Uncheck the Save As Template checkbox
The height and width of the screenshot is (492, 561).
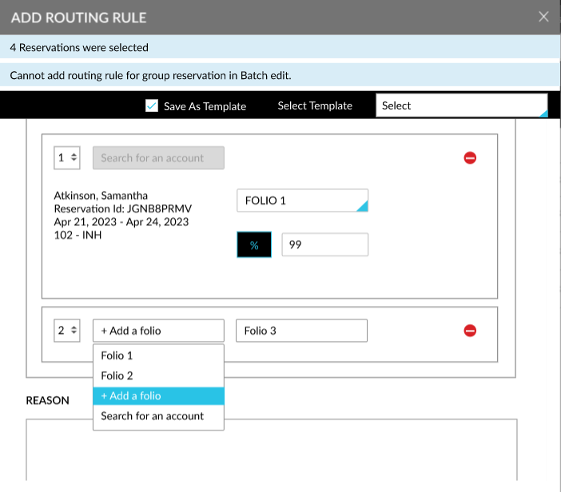[x=152, y=105]
